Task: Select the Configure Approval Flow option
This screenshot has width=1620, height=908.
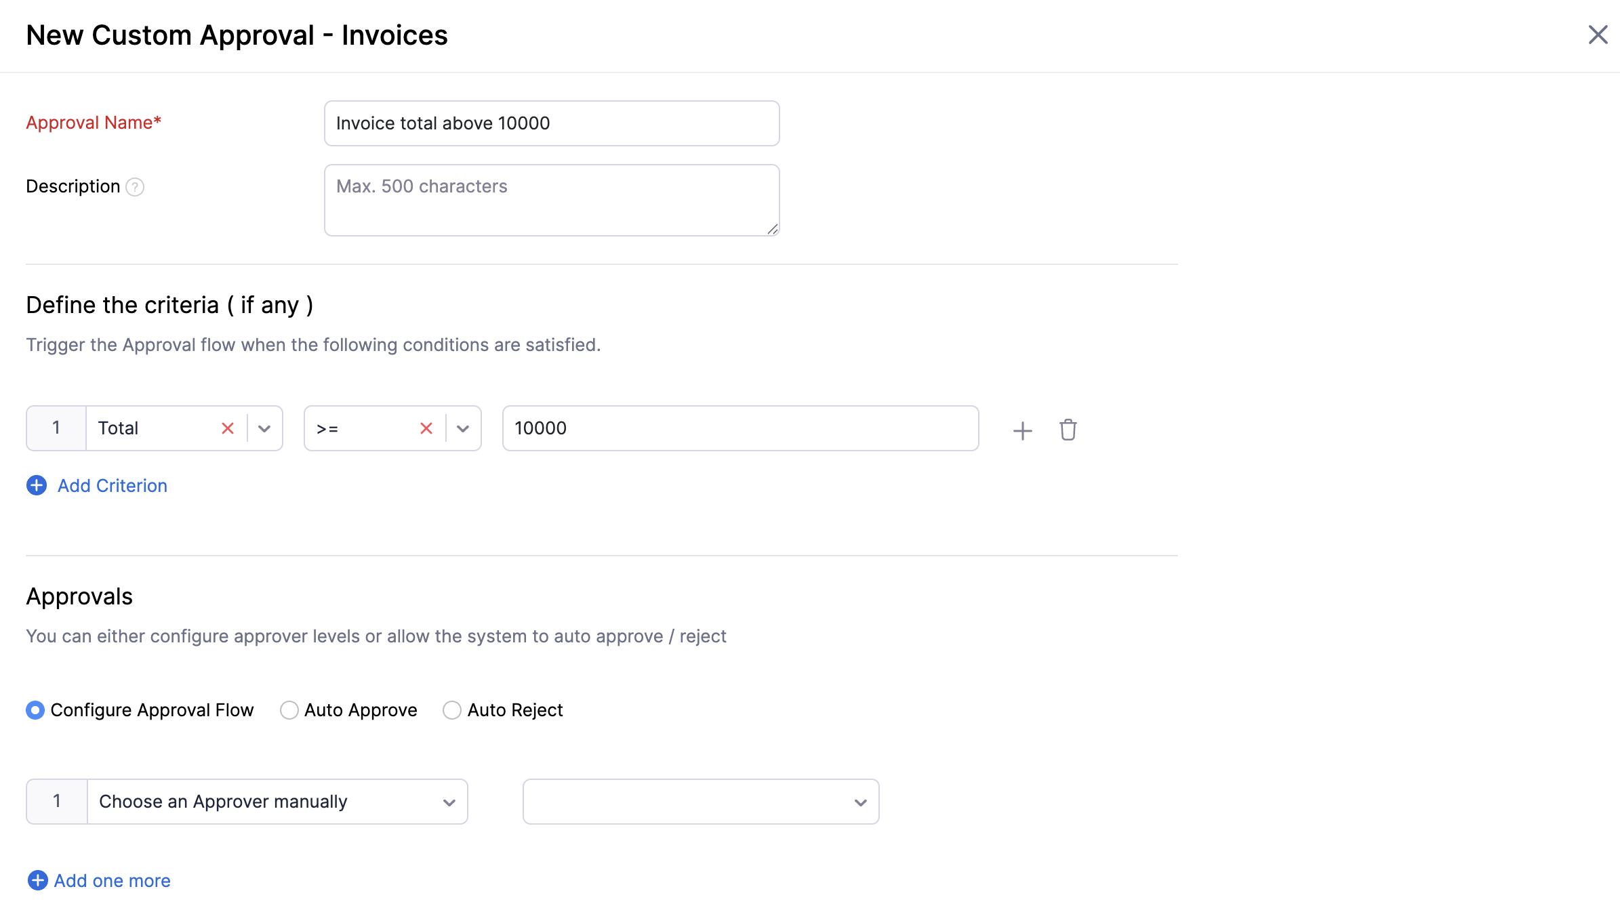Action: (x=35, y=709)
